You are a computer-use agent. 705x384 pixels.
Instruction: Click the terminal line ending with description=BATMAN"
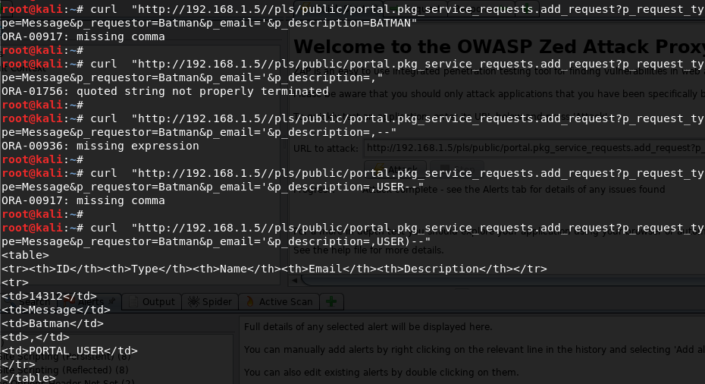tap(209, 23)
